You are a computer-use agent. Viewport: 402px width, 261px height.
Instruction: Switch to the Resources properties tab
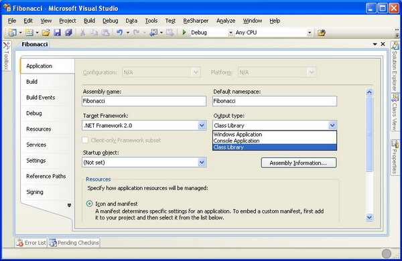[48, 129]
